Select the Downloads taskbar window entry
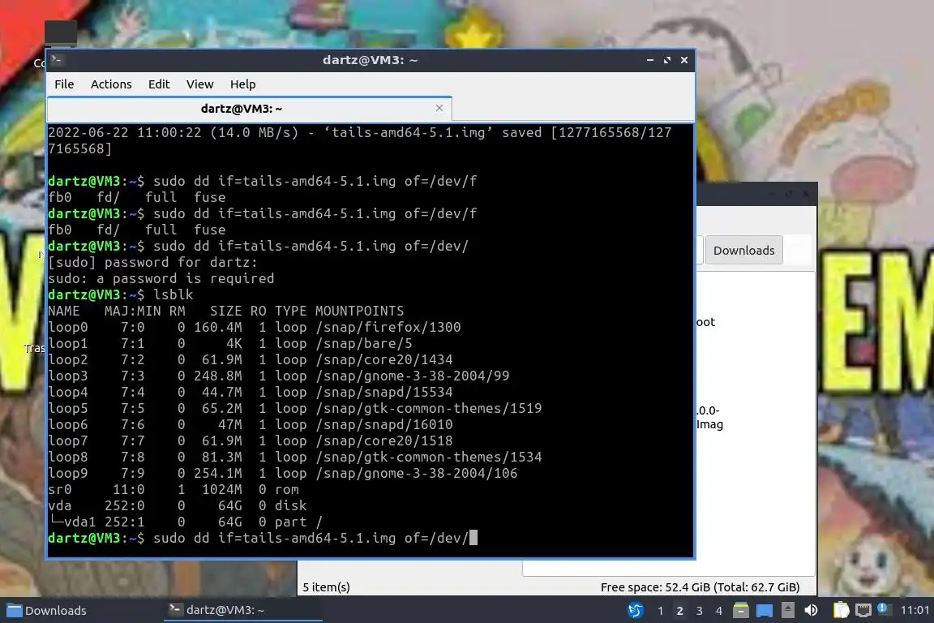934x623 pixels. click(80, 611)
